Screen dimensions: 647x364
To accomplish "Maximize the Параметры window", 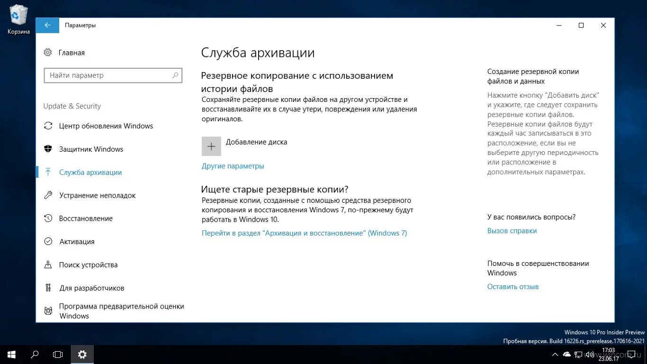I will point(581,26).
